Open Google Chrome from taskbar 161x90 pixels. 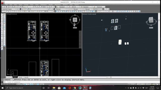75,88
